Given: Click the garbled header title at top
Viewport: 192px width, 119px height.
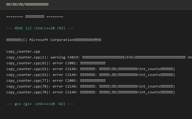Looking at the screenshot, I should (27, 4).
